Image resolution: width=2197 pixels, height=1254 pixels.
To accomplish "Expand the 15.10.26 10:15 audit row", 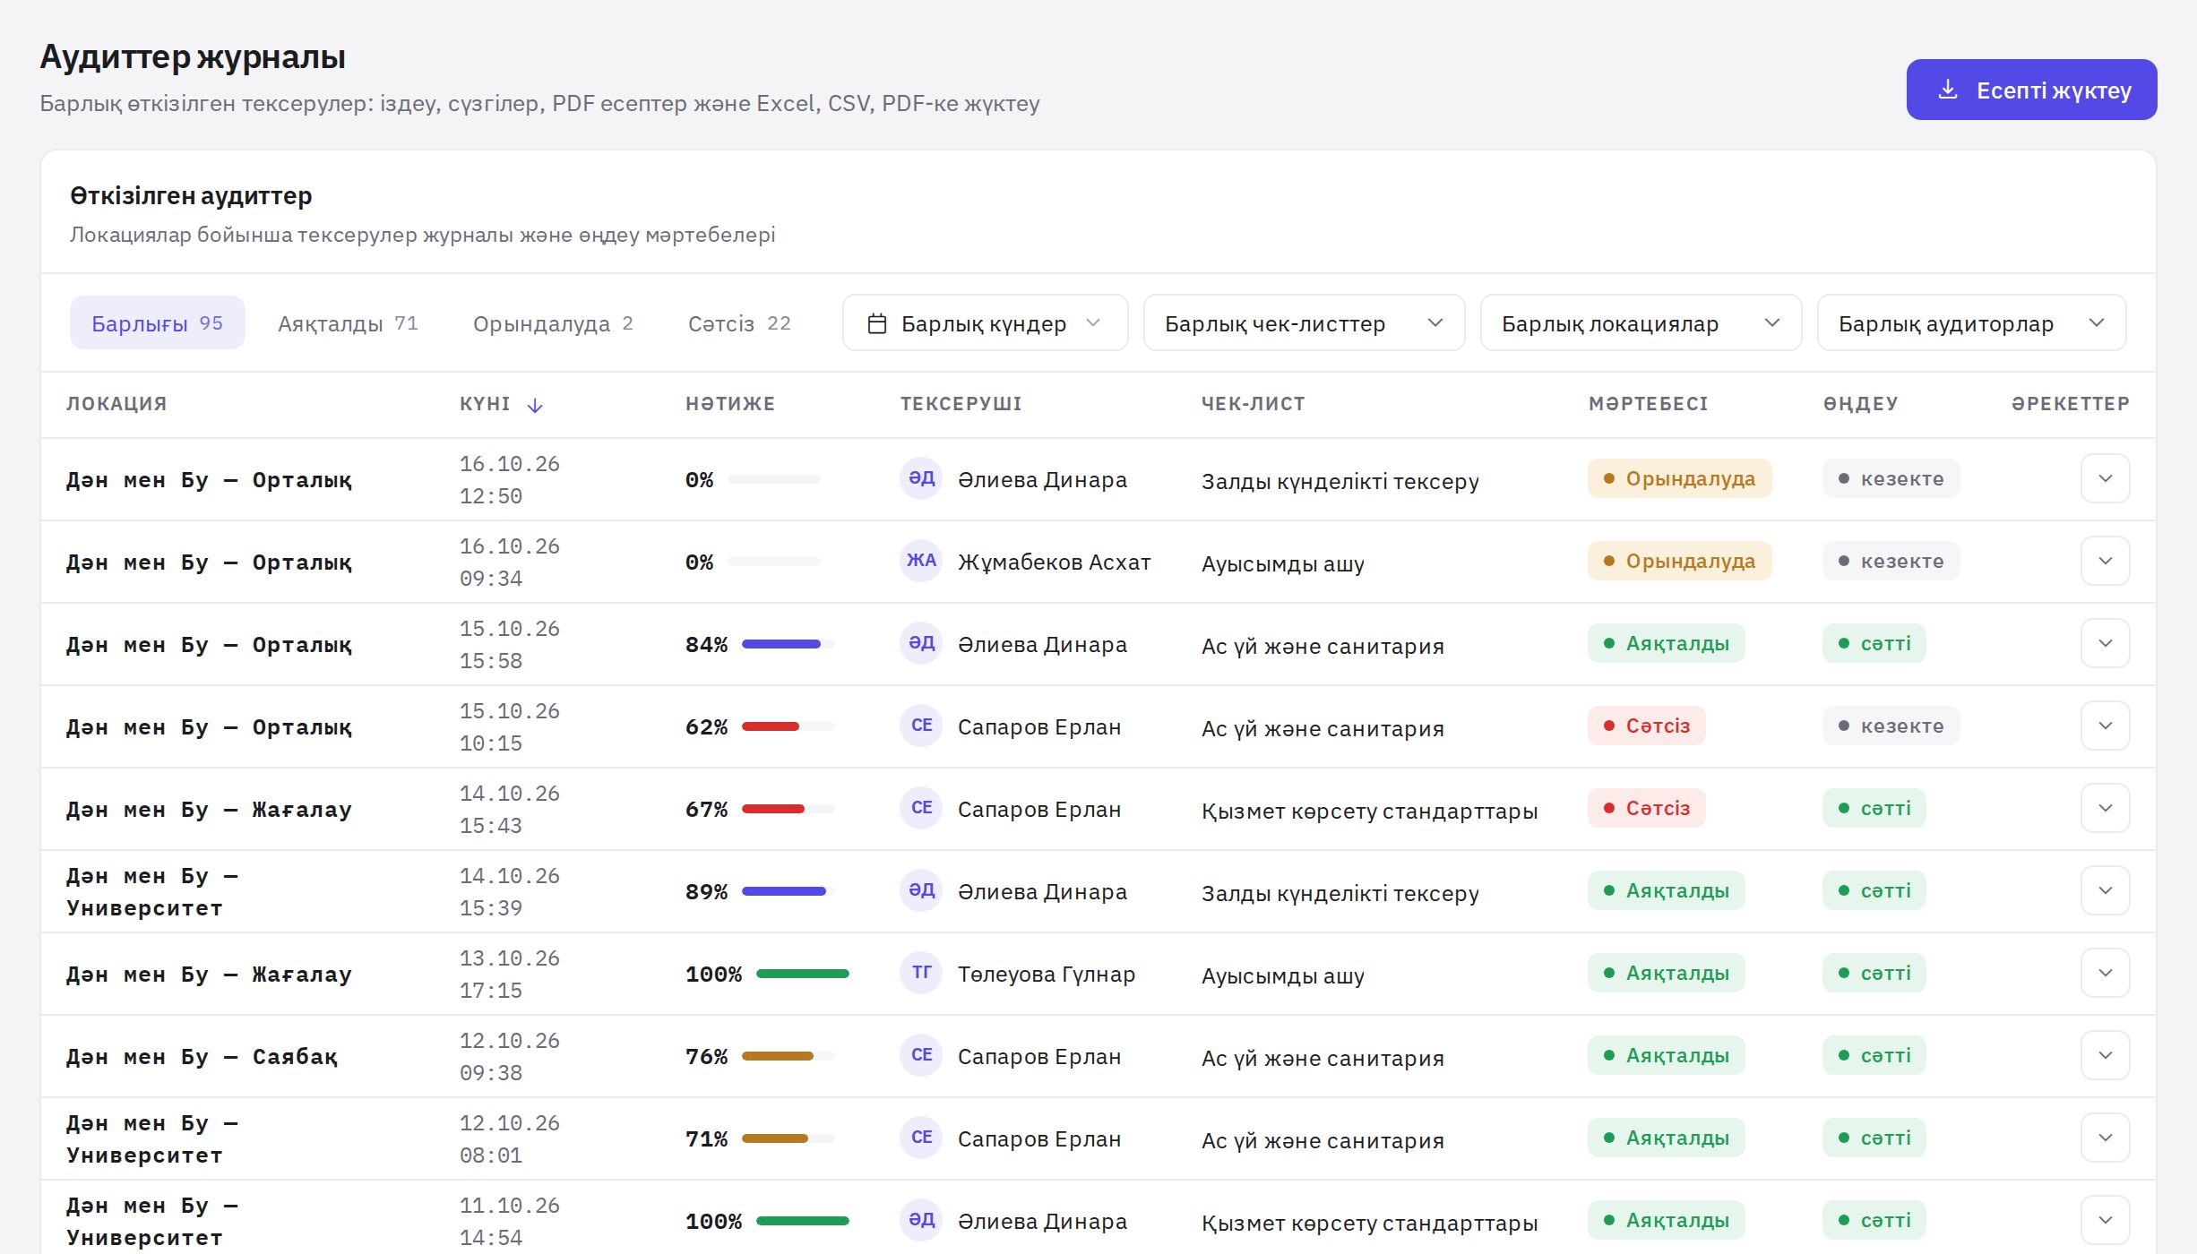I will click(2105, 726).
